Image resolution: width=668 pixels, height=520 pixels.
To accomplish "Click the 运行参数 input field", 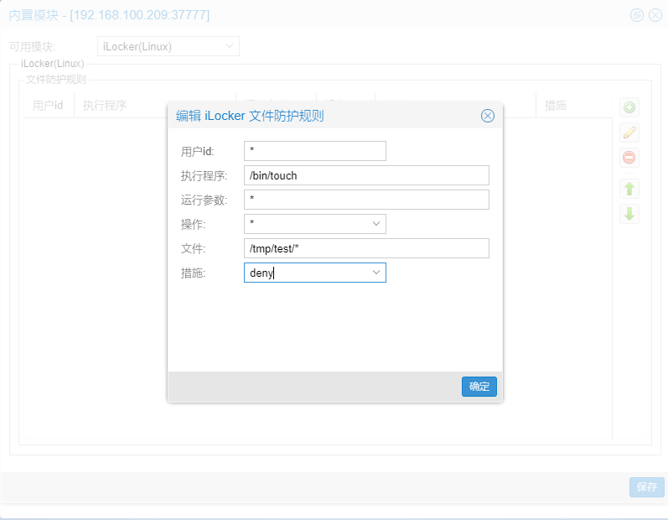I will 366,200.
